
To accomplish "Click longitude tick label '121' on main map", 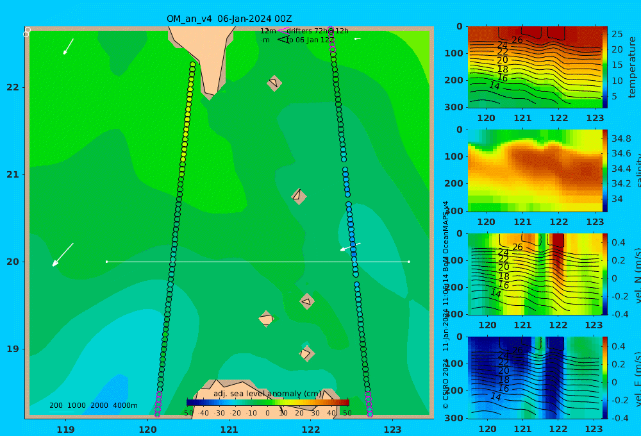I will (x=229, y=430).
